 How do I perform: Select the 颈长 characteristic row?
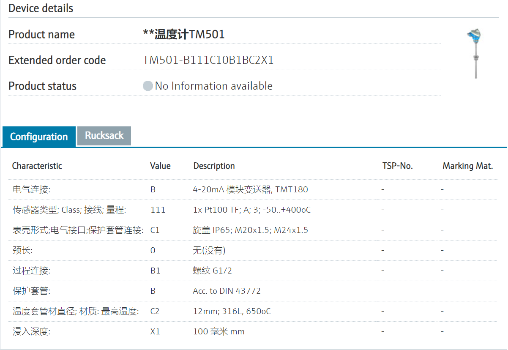(x=22, y=251)
